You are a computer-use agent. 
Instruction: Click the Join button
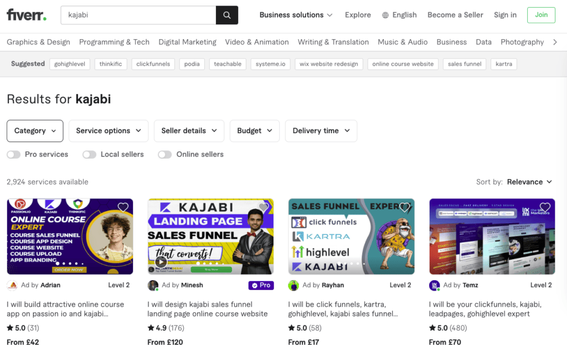pyautogui.click(x=541, y=15)
